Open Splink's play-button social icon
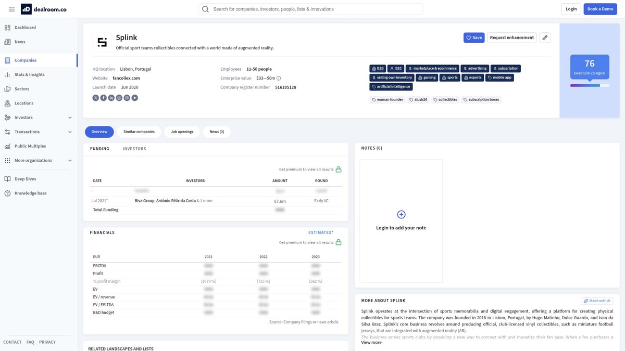Viewport: 625px width, 351px height. coord(134,98)
